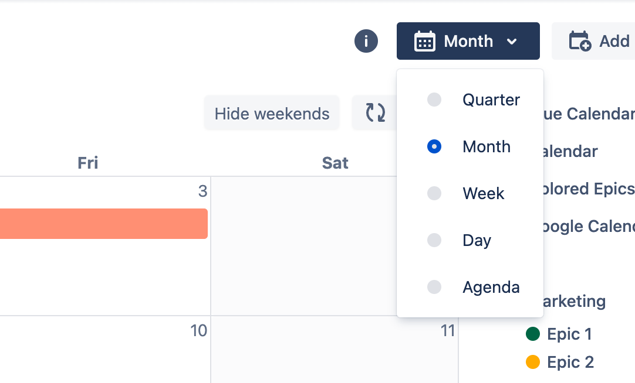Click the orange Epic 2 color dot
The height and width of the screenshot is (383, 635).
[x=533, y=362]
